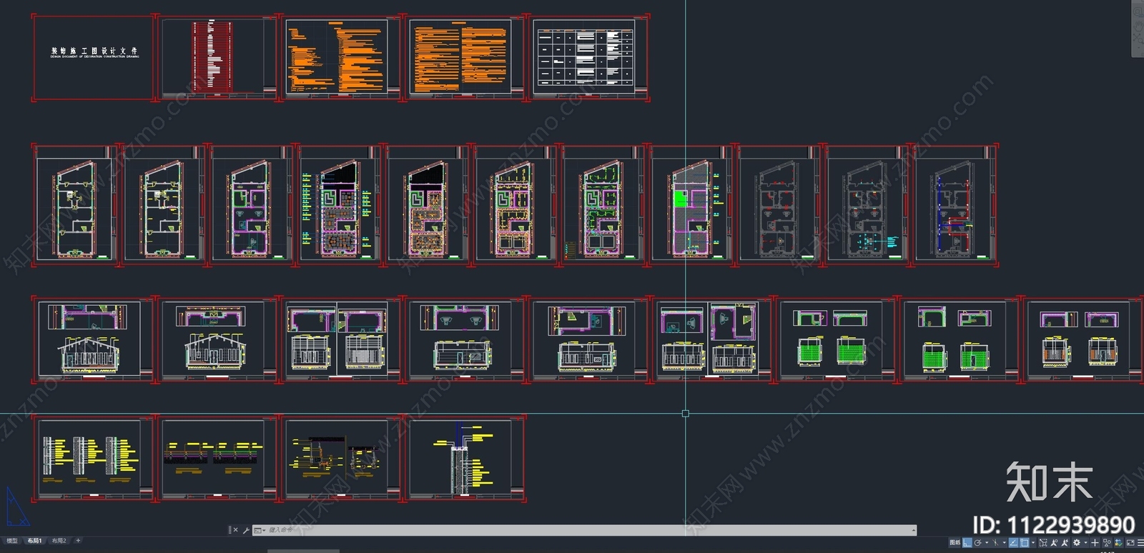
Task: Switch to the 模型 (Model) tab
Action: 12,541
